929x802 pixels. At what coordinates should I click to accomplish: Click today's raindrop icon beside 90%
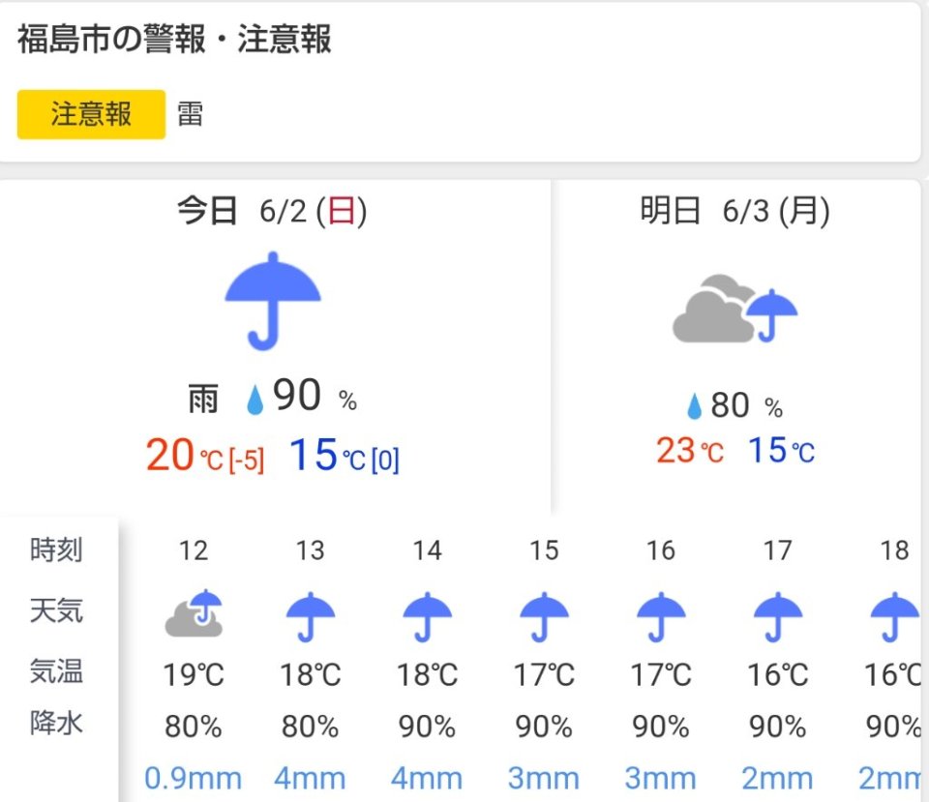coord(255,401)
